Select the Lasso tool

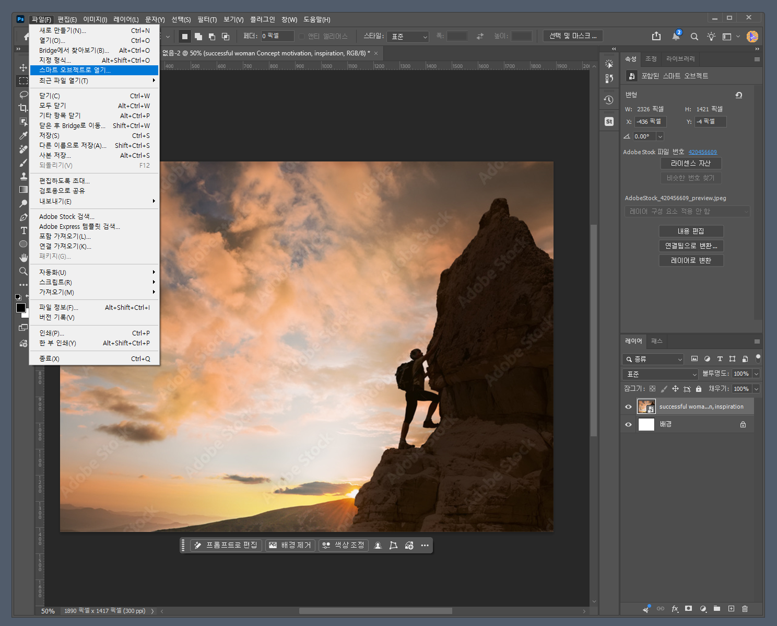tap(23, 95)
